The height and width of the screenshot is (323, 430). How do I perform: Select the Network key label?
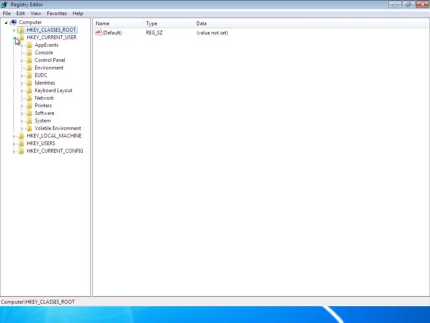44,98
